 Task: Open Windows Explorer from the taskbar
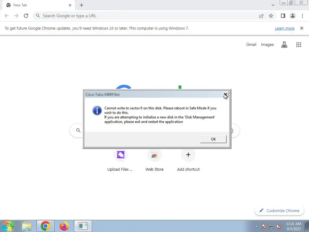click(27, 226)
